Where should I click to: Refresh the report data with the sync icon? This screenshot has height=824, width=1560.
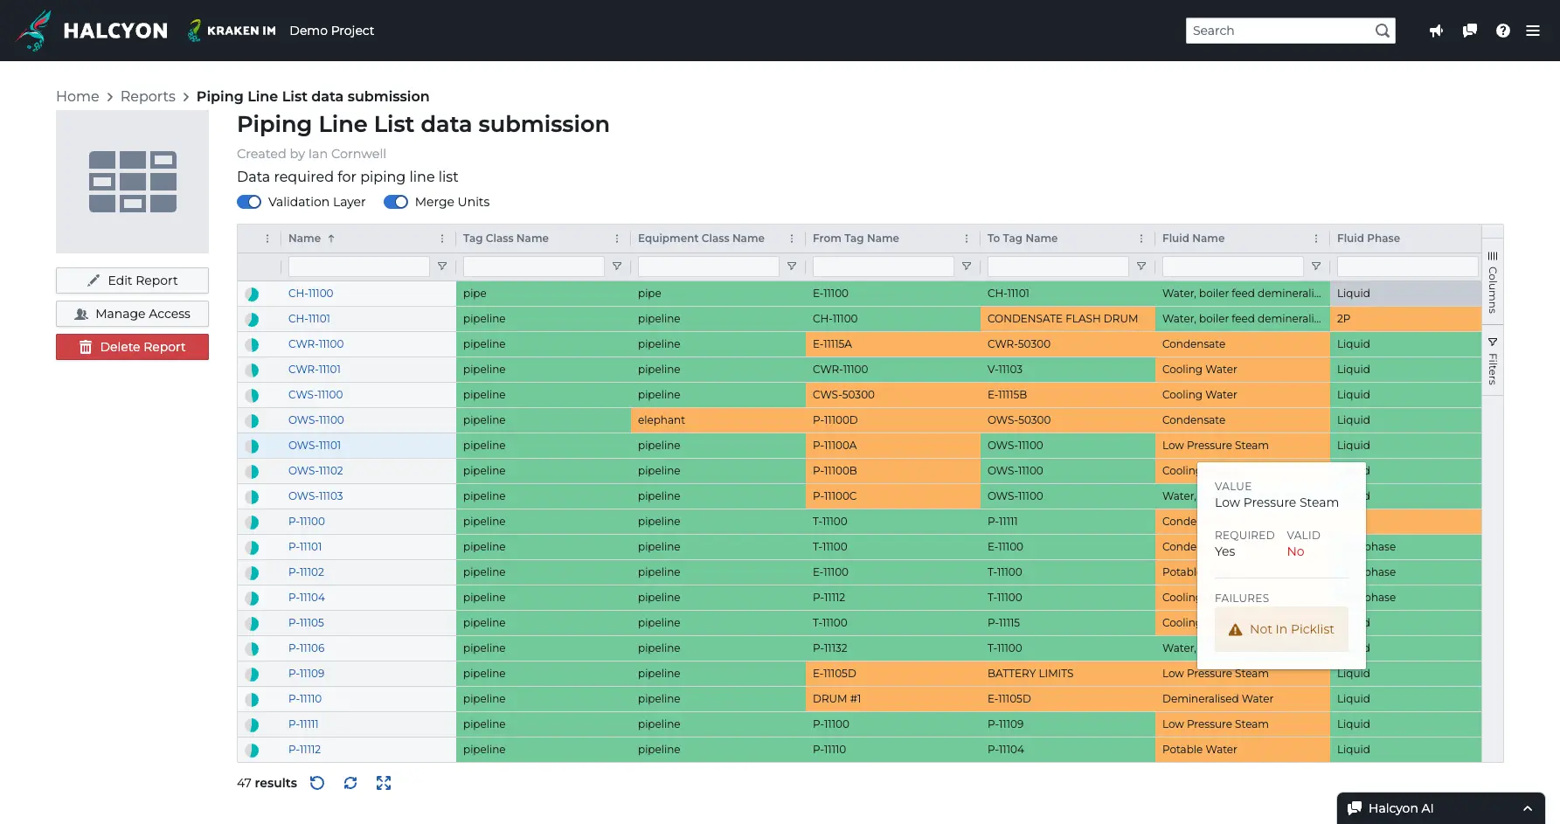click(350, 783)
